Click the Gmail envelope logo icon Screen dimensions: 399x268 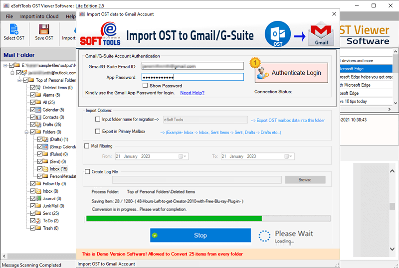coord(321,34)
